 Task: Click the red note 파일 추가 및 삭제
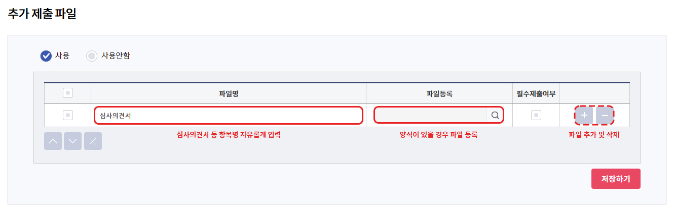(594, 135)
